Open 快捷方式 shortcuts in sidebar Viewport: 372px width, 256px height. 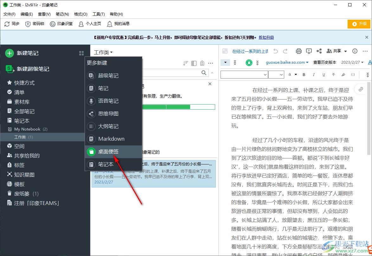click(21, 83)
